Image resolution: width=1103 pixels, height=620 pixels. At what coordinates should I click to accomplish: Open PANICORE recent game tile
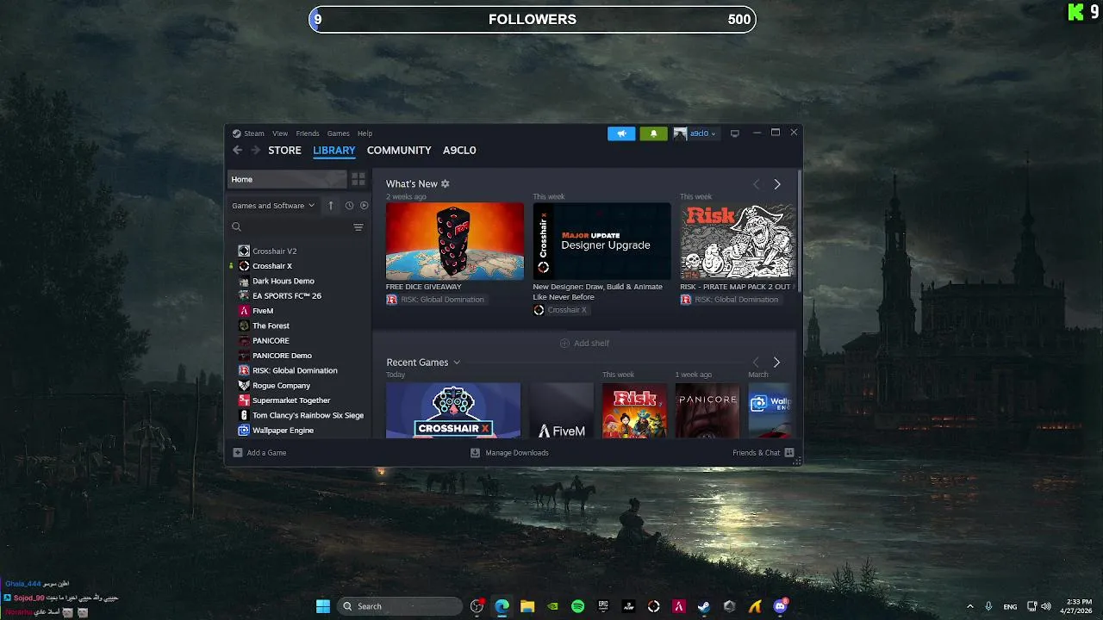coord(707,410)
